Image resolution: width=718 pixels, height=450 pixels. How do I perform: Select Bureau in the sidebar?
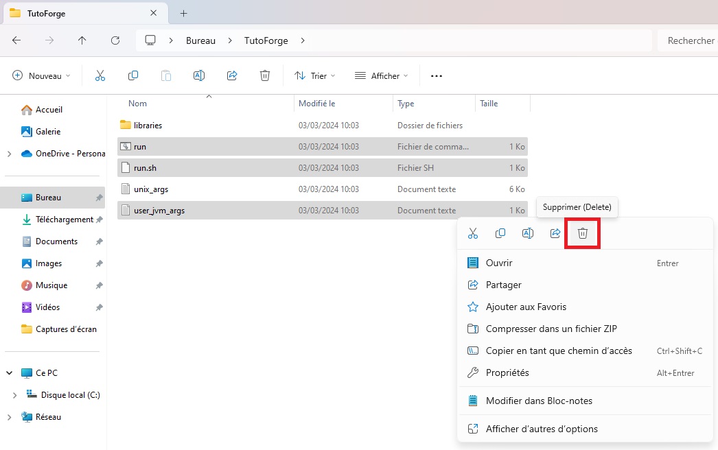(53, 198)
